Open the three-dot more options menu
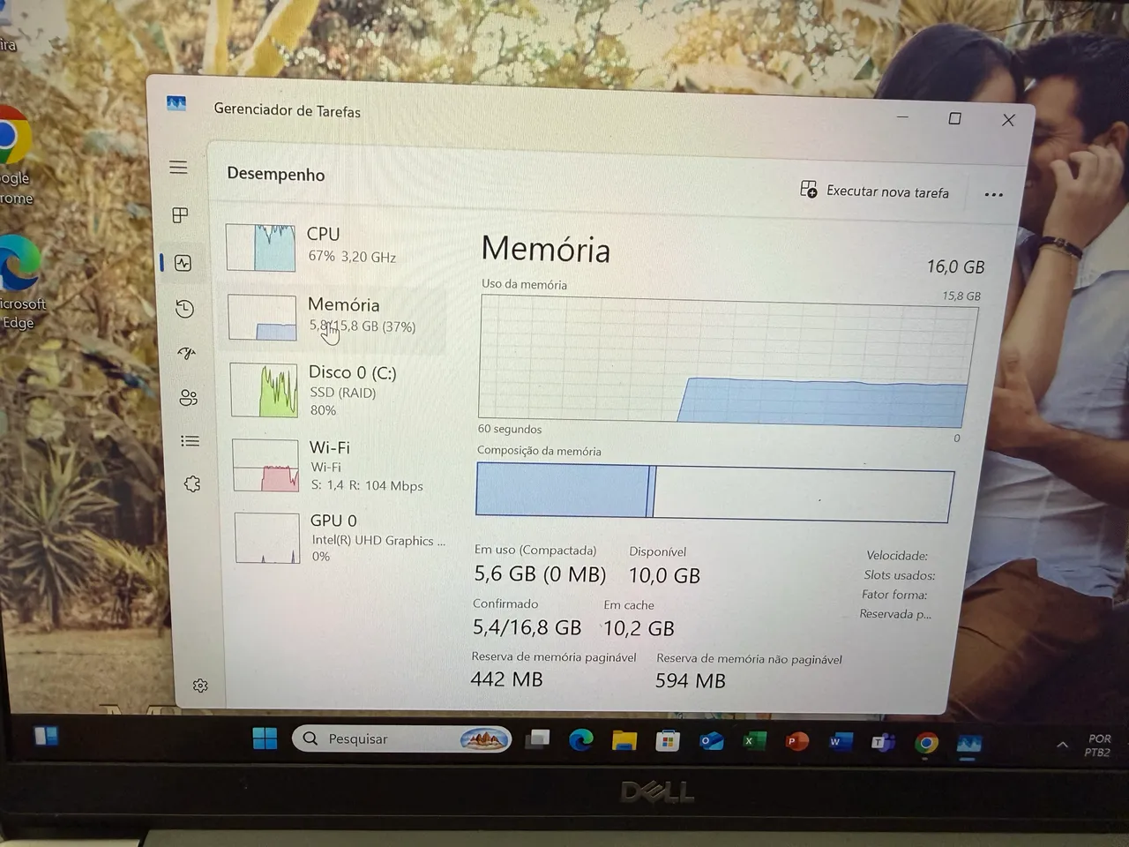1129x847 pixels. [993, 195]
